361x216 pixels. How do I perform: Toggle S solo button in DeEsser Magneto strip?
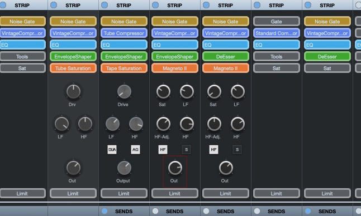237,150
